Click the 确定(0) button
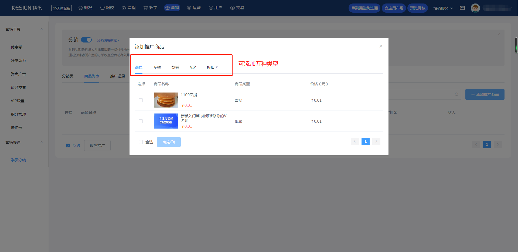Screen dimensions: 518x252 coord(169,142)
